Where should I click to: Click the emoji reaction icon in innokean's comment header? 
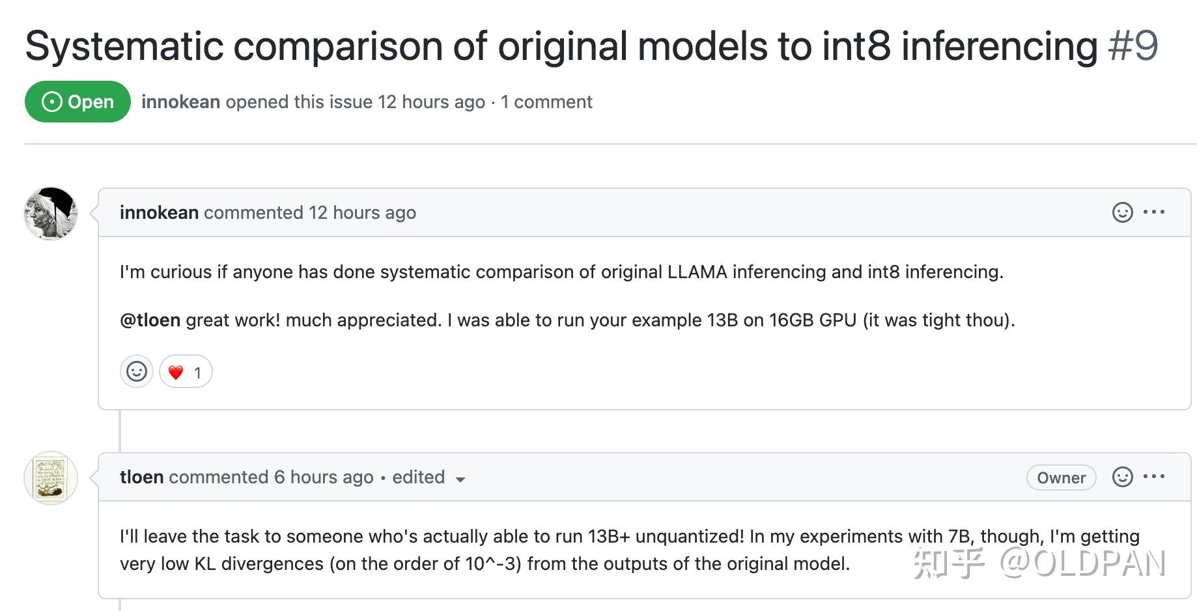point(1122,212)
